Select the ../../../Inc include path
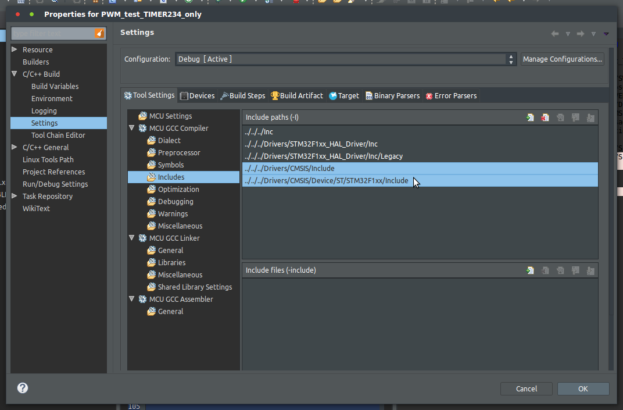623x410 pixels. click(x=259, y=132)
